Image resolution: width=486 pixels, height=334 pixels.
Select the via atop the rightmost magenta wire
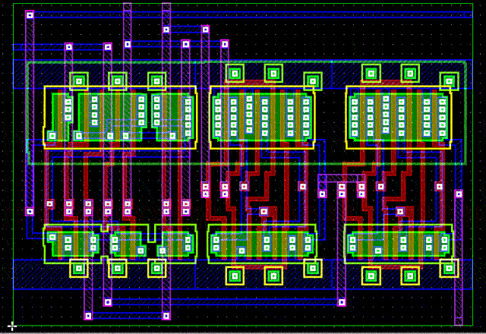point(459,194)
